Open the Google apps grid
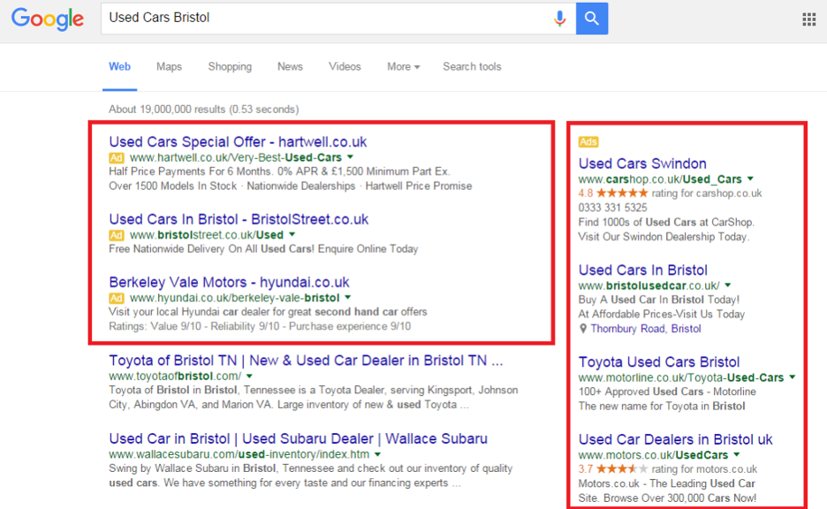 tap(809, 19)
